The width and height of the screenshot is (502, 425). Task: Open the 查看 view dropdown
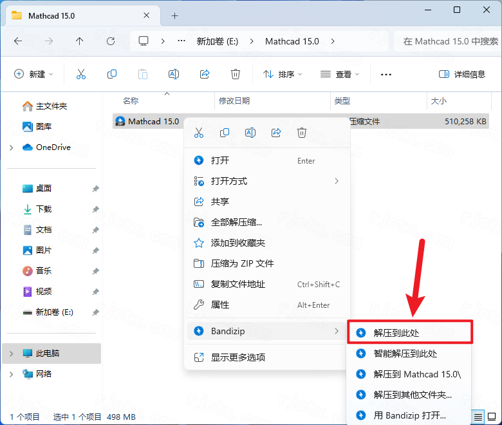point(340,74)
